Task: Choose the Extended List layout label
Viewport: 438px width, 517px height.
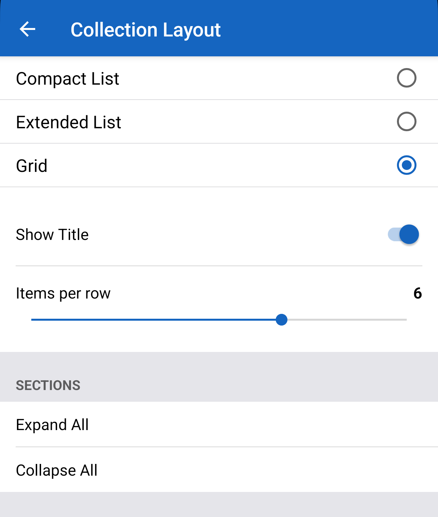Action: point(69,122)
